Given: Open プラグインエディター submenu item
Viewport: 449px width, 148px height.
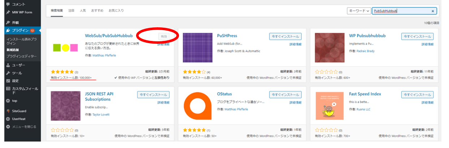Looking at the screenshot, I should click(22, 56).
